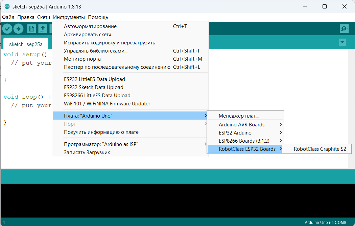Open the Файл menu

(x=8, y=17)
